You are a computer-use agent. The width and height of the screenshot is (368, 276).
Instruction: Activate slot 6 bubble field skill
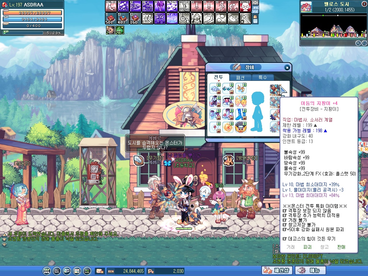click(172, 18)
